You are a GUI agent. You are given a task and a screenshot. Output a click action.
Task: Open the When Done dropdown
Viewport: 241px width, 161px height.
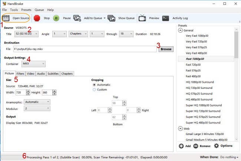coord(229,157)
